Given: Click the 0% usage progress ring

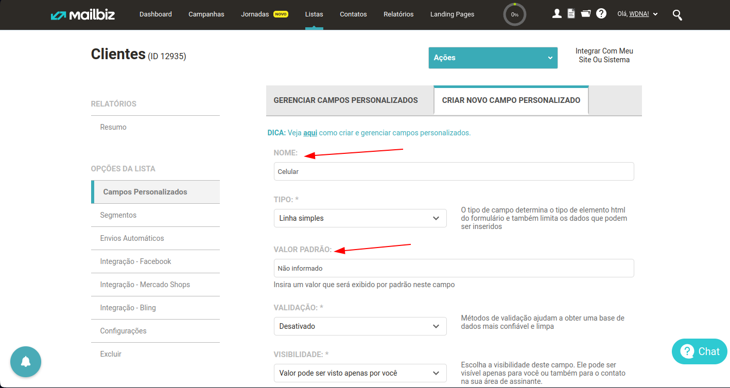Looking at the screenshot, I should tap(515, 14).
